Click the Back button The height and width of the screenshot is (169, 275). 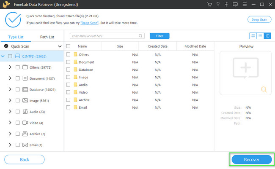coord(25,159)
